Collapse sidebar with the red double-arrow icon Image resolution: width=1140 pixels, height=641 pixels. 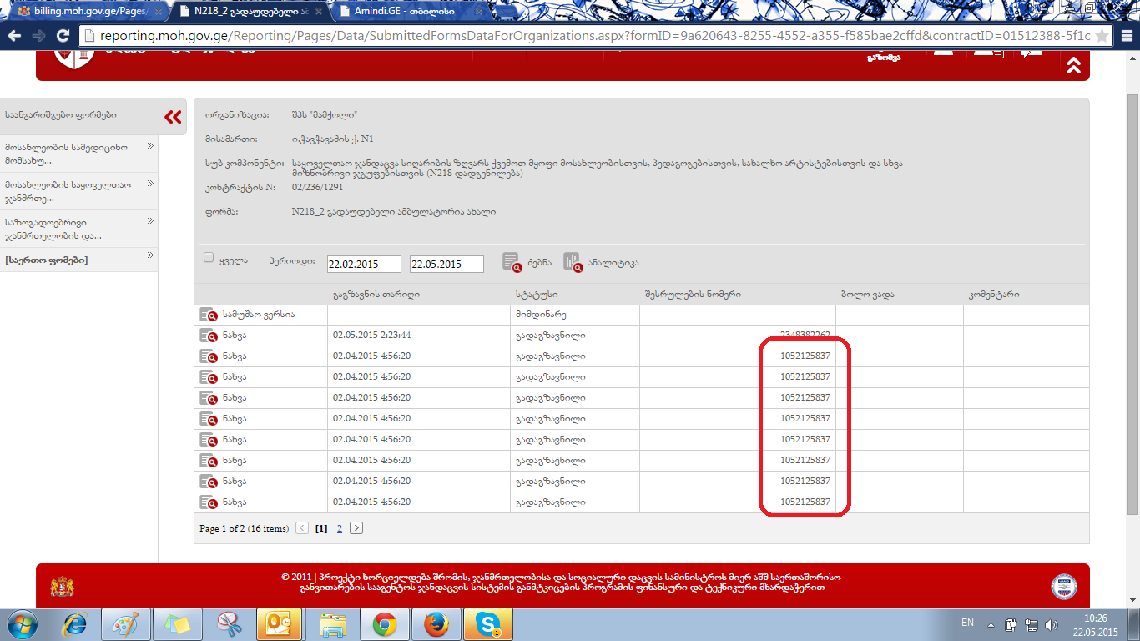point(173,117)
